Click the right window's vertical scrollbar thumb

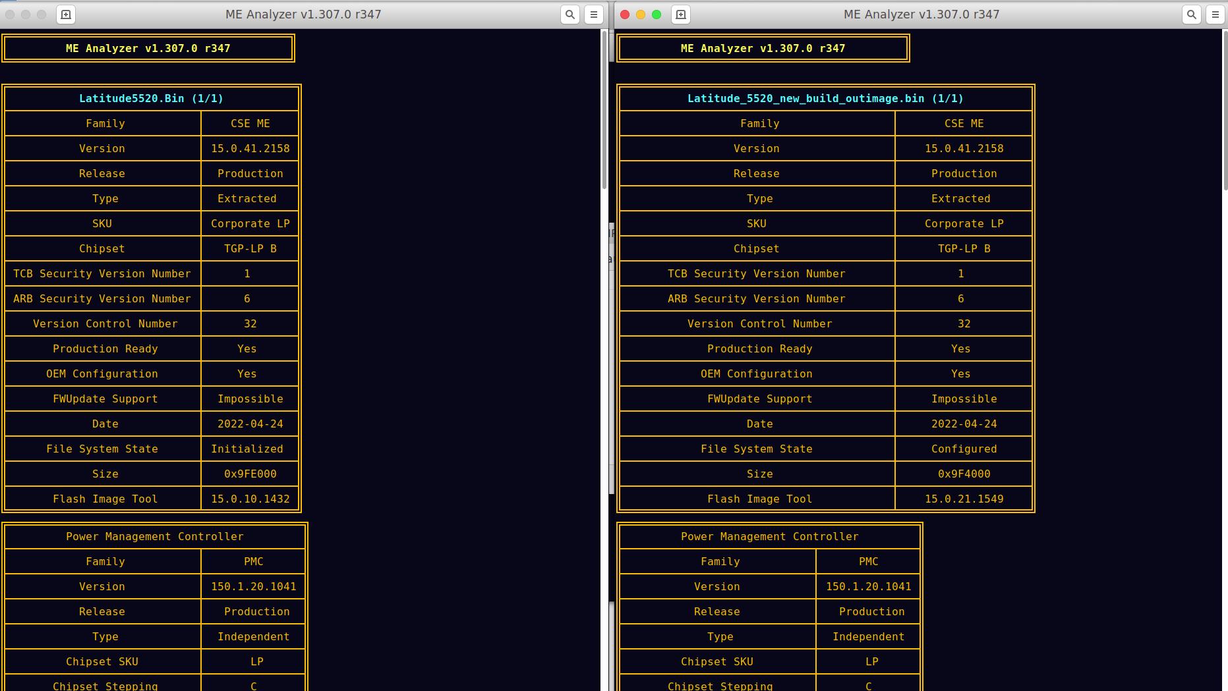(1225, 110)
